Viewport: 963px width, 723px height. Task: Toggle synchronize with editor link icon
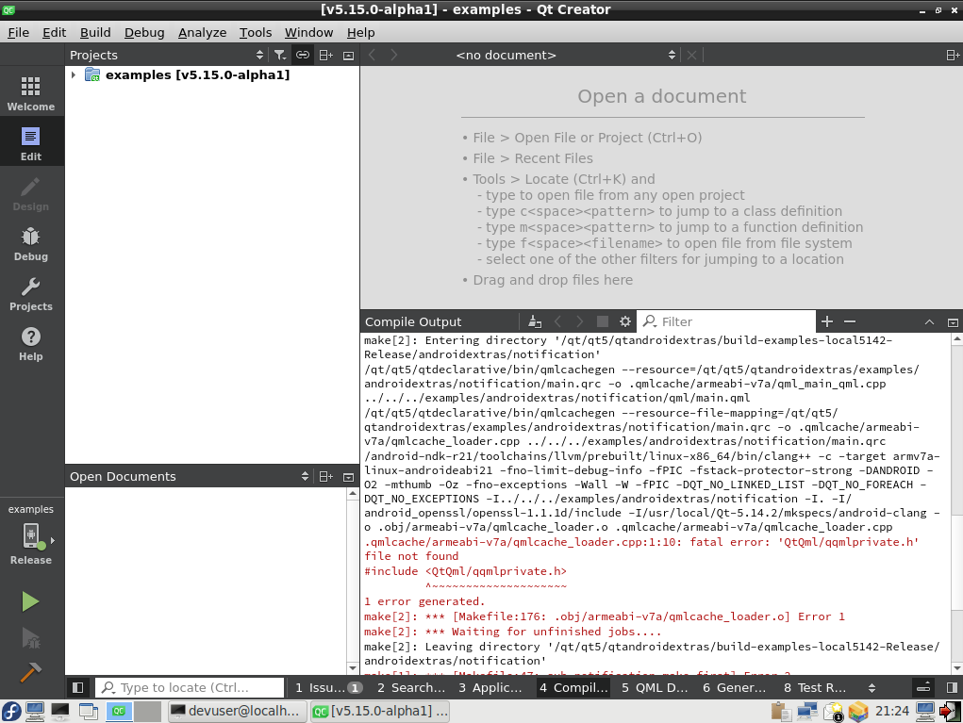tap(303, 56)
